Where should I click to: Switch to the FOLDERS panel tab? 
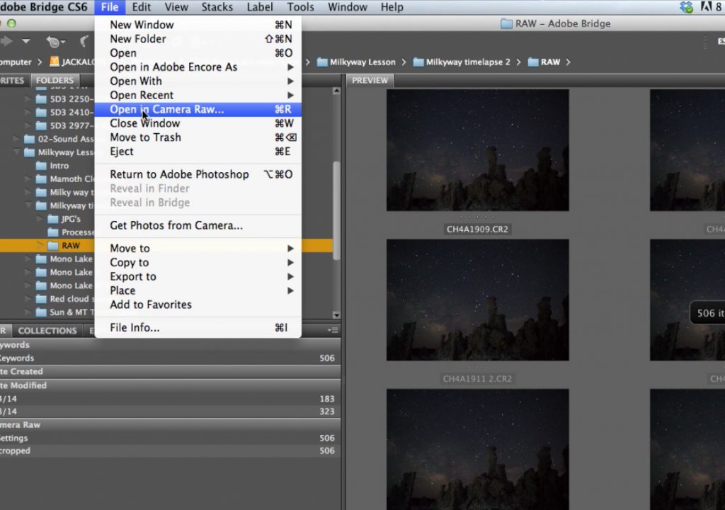click(x=55, y=80)
